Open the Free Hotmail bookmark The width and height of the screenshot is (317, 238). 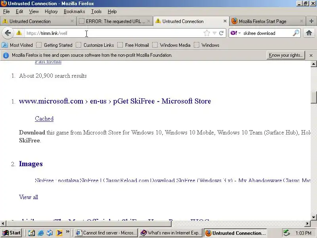pyautogui.click(x=133, y=45)
